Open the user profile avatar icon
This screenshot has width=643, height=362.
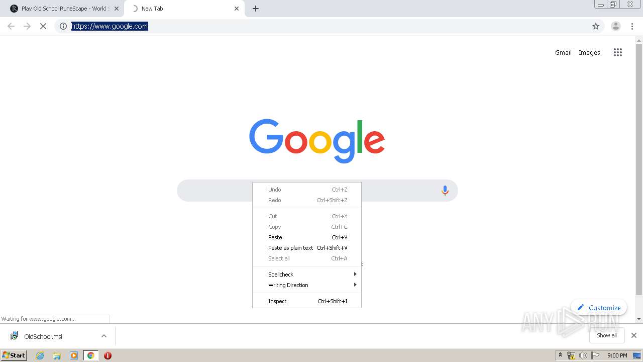pyautogui.click(x=616, y=26)
